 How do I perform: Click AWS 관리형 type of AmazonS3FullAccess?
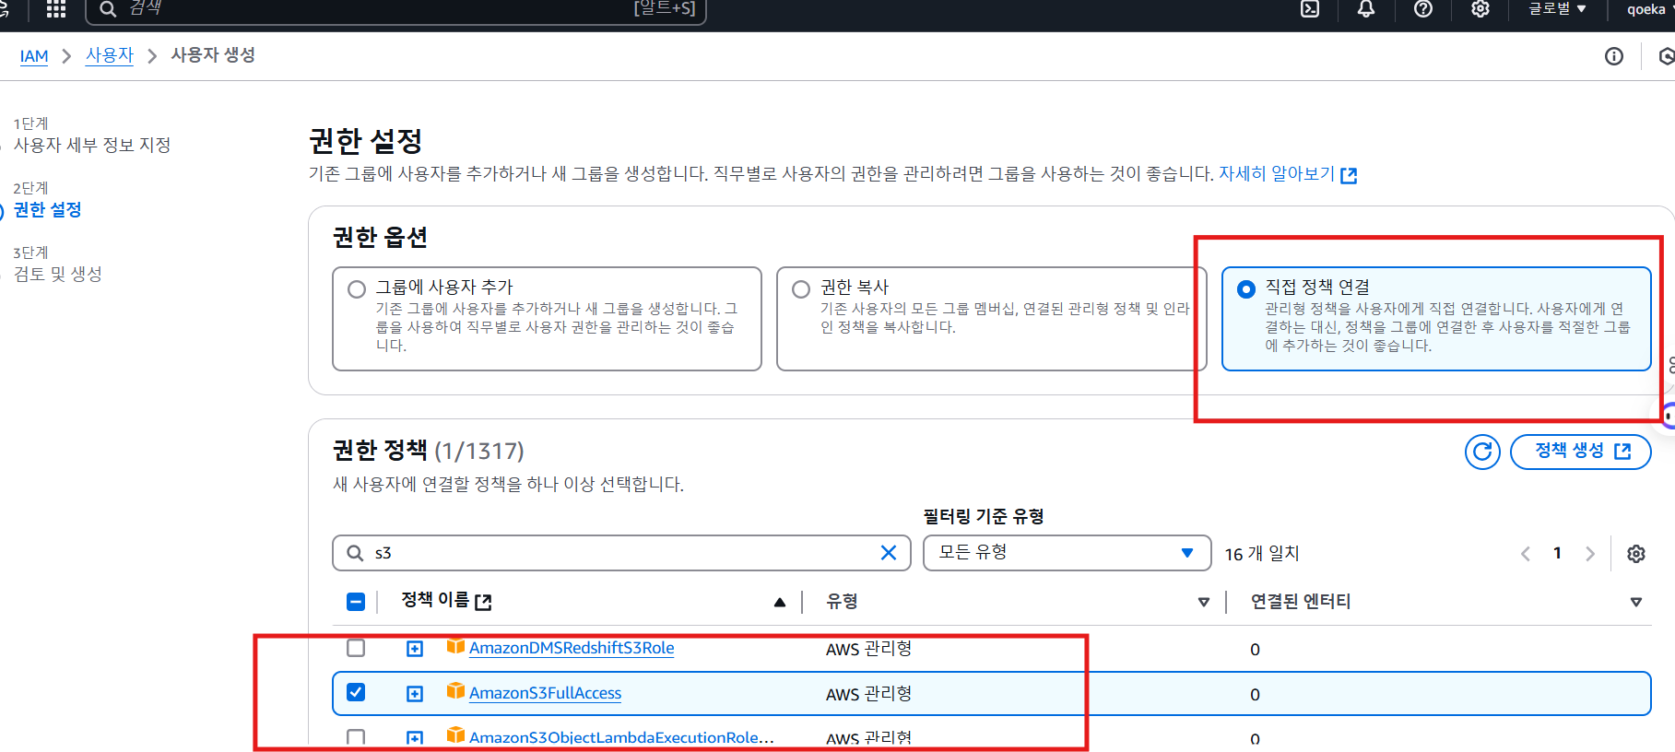pyautogui.click(x=868, y=694)
